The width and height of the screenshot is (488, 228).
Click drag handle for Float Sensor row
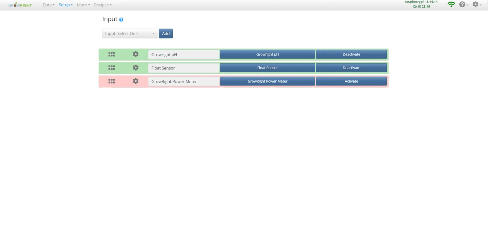click(x=111, y=68)
